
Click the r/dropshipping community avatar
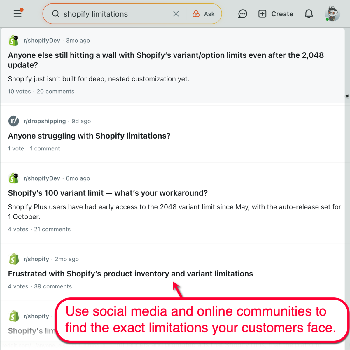(13, 121)
